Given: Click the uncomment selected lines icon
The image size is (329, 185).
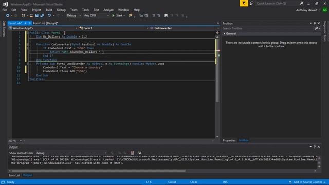Looking at the screenshot, I should [159, 16].
